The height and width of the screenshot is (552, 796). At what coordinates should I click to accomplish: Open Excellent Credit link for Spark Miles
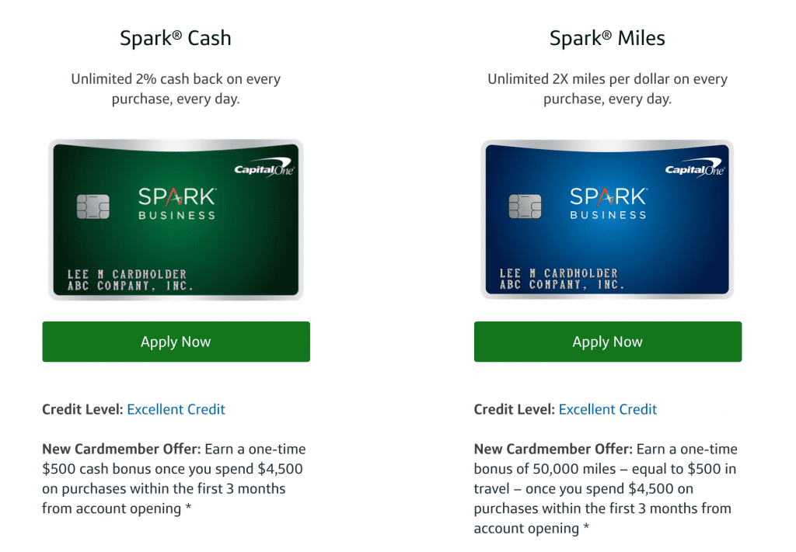[x=608, y=409]
